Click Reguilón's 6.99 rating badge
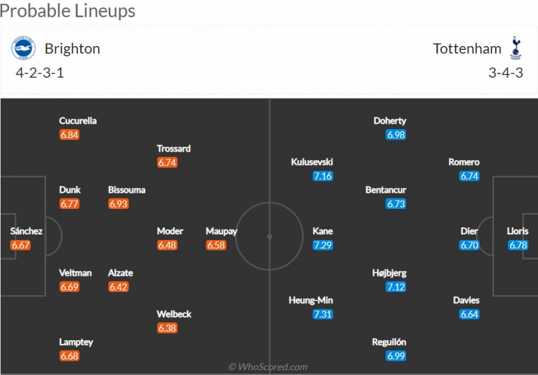The height and width of the screenshot is (375, 538). [x=396, y=356]
